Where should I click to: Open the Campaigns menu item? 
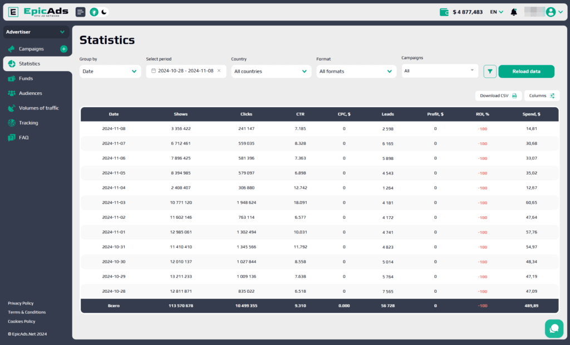[31, 49]
